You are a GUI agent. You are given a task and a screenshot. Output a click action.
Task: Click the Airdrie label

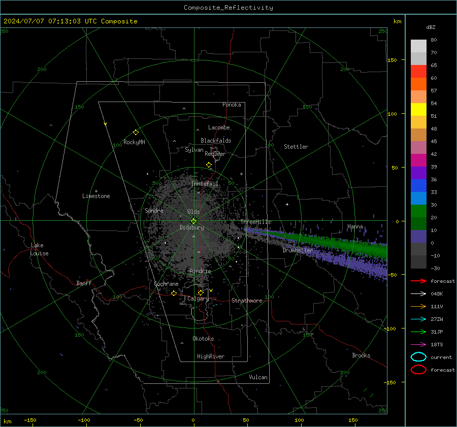pos(200,271)
